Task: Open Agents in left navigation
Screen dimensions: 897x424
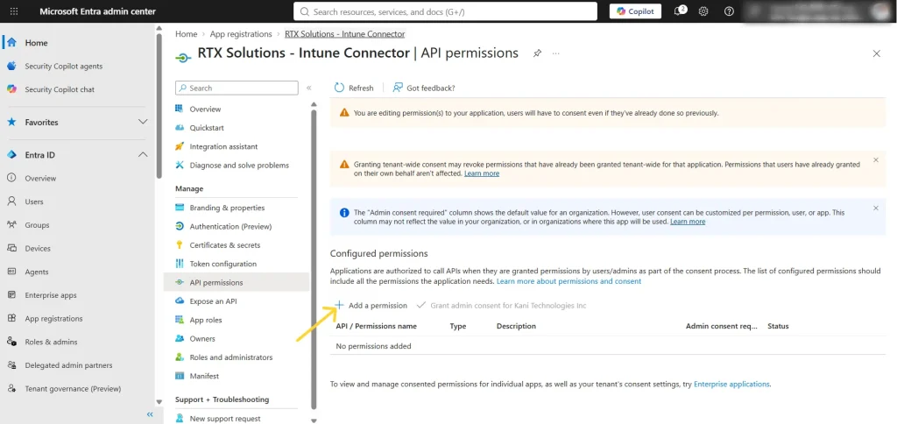Action: tap(37, 272)
